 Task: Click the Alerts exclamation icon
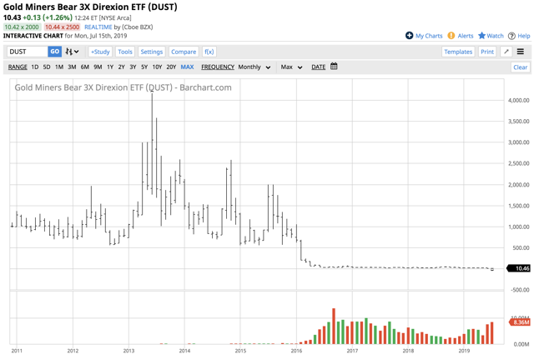click(451, 36)
